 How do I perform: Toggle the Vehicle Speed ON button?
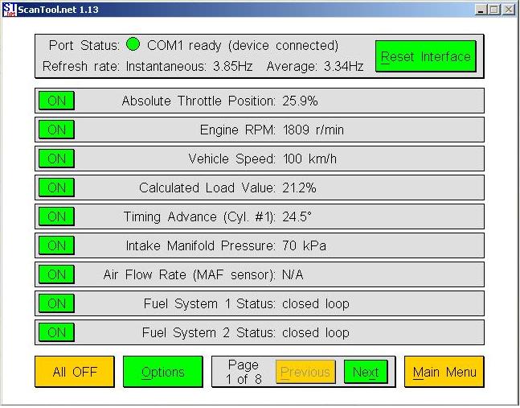point(56,159)
